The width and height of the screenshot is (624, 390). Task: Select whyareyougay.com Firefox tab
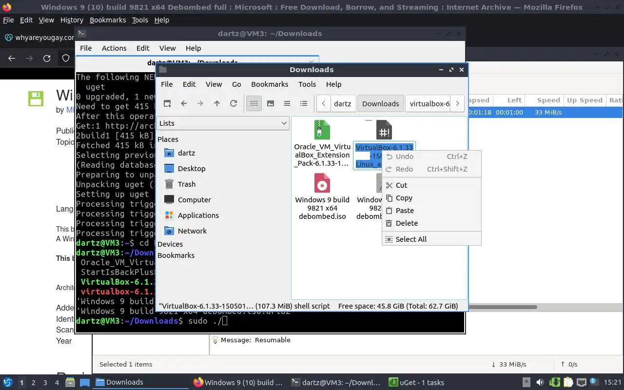coord(39,38)
